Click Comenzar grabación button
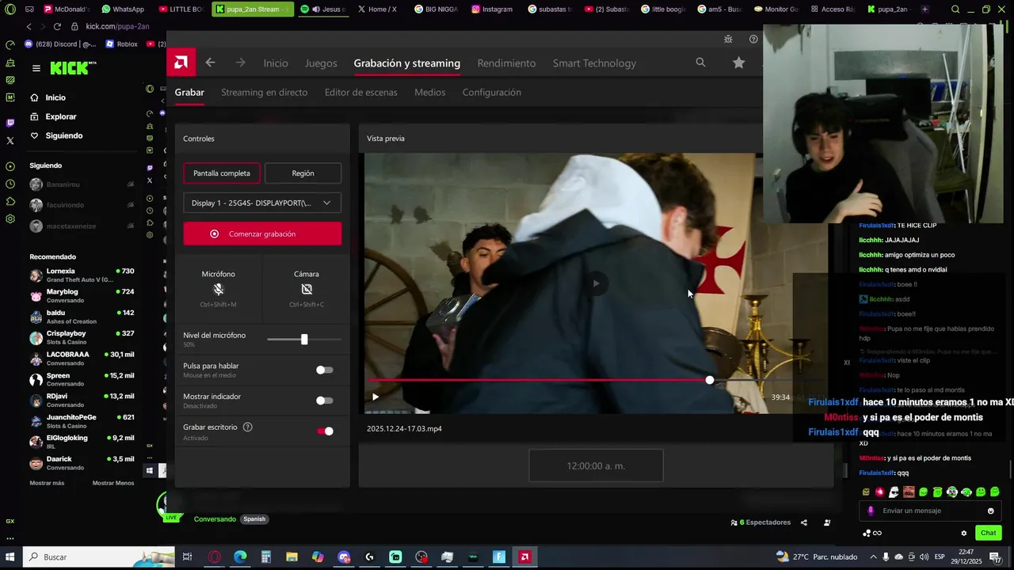The height and width of the screenshot is (570, 1014). click(262, 234)
